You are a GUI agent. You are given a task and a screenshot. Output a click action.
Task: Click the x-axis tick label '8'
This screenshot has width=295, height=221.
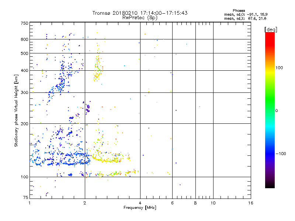coord(195,203)
